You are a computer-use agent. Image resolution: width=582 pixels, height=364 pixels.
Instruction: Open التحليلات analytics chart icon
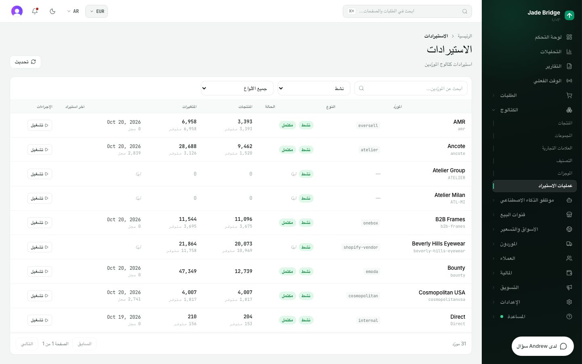tap(569, 52)
